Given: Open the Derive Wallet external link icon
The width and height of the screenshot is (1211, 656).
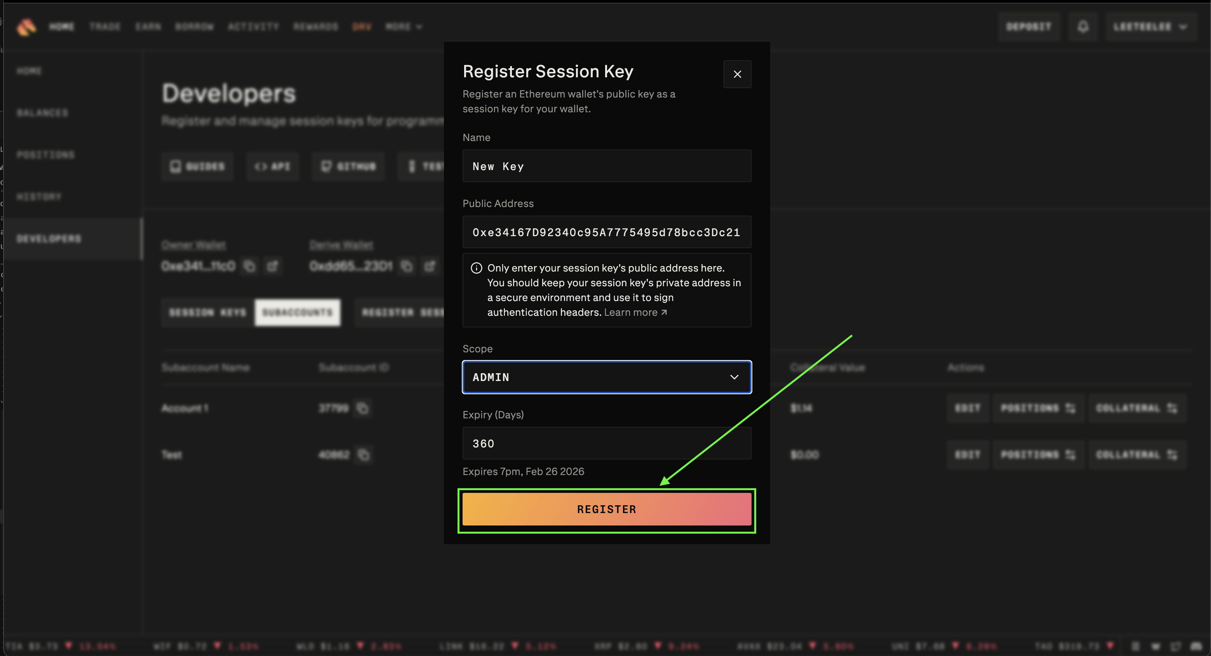Looking at the screenshot, I should [x=430, y=266].
